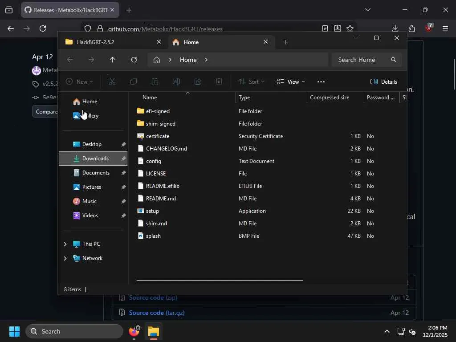456x342 pixels.
Task: Close the HackBGRT-2.5.2 Explorer tab
Action: [159, 42]
